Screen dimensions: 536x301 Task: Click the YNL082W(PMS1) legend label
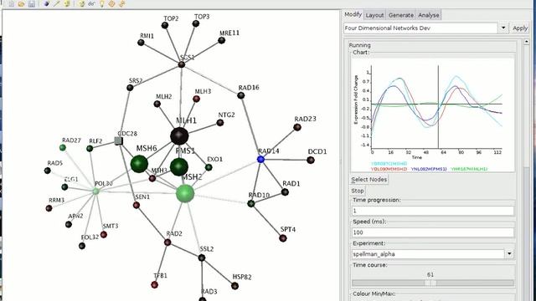(429, 169)
